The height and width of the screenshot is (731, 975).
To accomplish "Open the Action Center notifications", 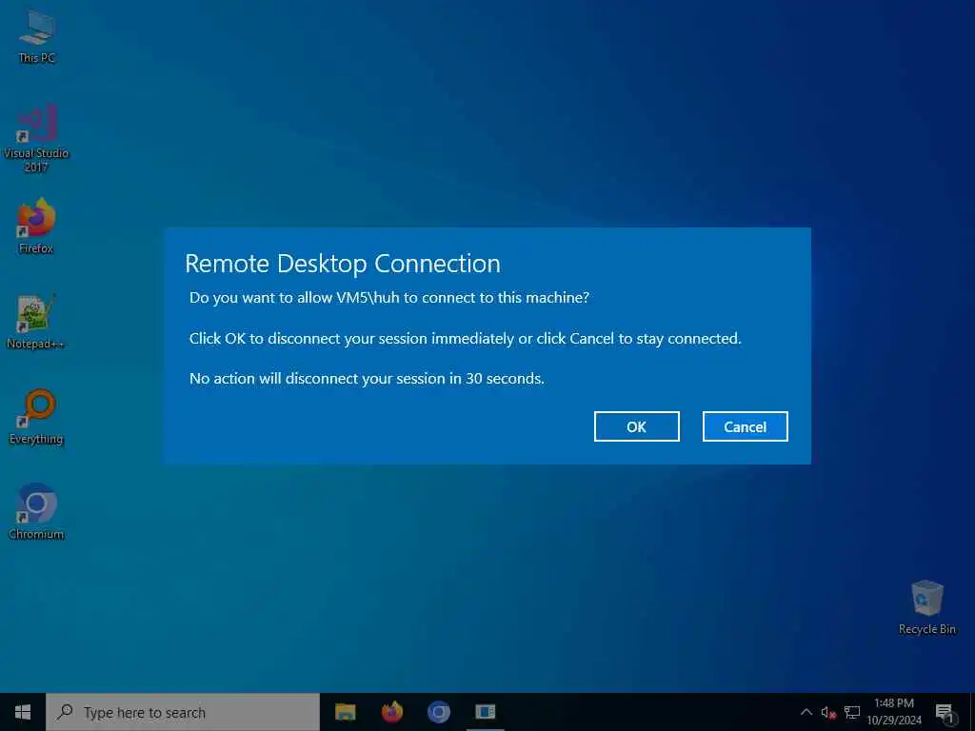I will 945,712.
